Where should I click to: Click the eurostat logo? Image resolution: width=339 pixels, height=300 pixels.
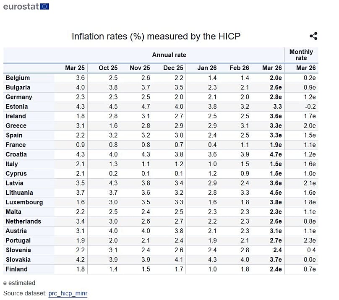(26, 6)
